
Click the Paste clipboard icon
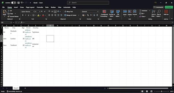pos(5,12)
